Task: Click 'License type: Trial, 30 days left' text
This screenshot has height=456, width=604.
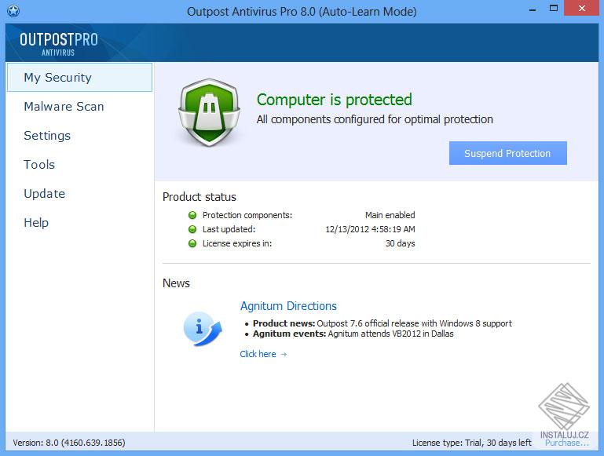Action: (472, 443)
